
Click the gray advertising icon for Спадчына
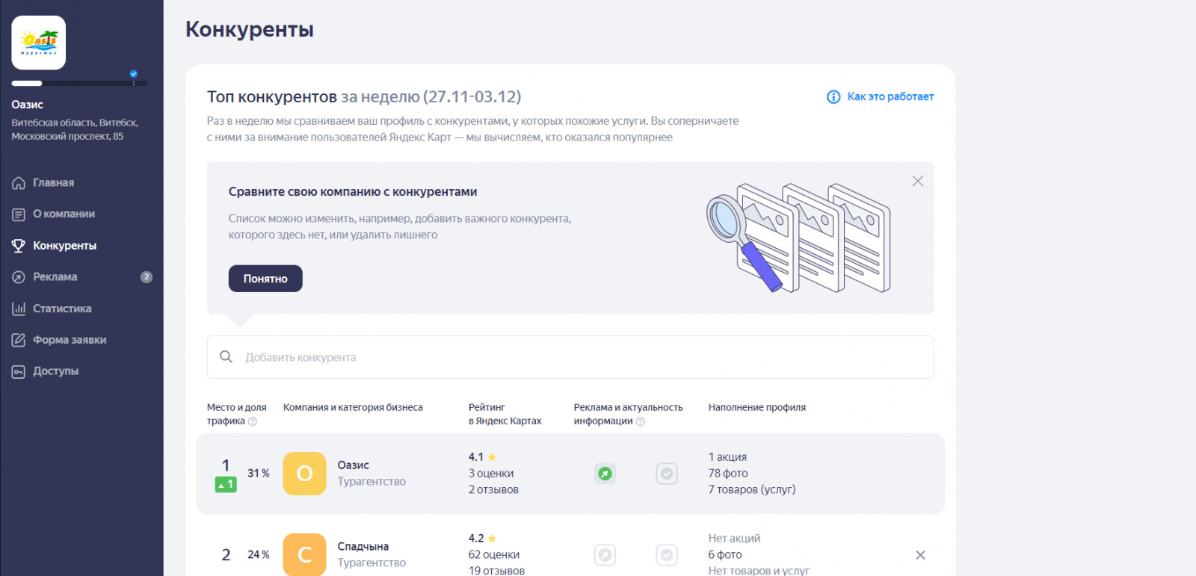pos(605,555)
